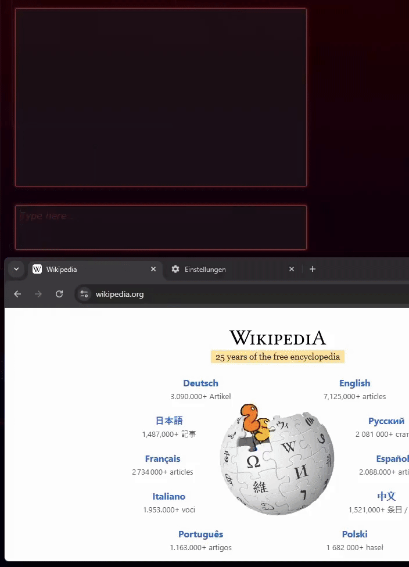Focus the "Type here" text box

click(x=161, y=228)
